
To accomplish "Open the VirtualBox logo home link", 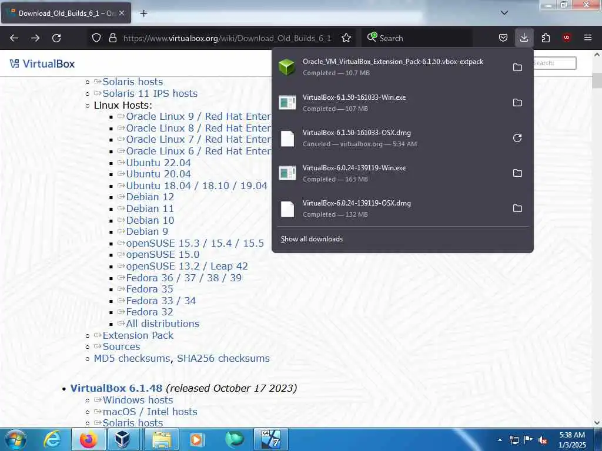I will pos(42,63).
